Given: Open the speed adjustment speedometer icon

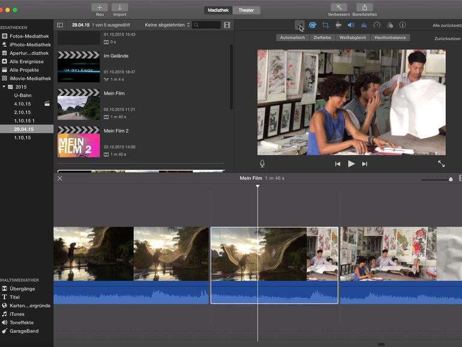Looking at the screenshot, I should coord(377,25).
